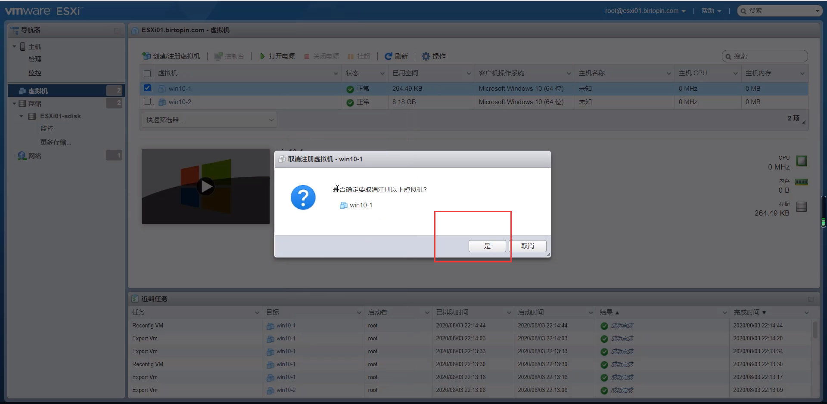The image size is (827, 404).
Task: Open 客户机操作系统 column header dropdown arrow
Action: 569,74
